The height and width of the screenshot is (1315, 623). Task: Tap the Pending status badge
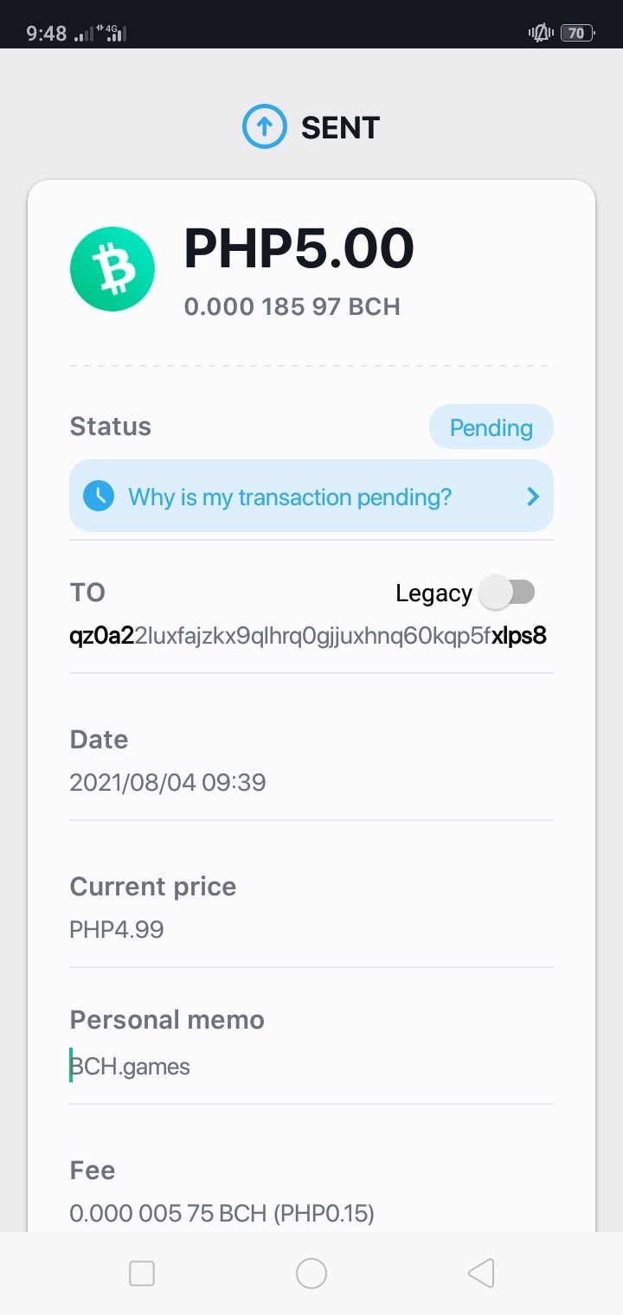(491, 427)
